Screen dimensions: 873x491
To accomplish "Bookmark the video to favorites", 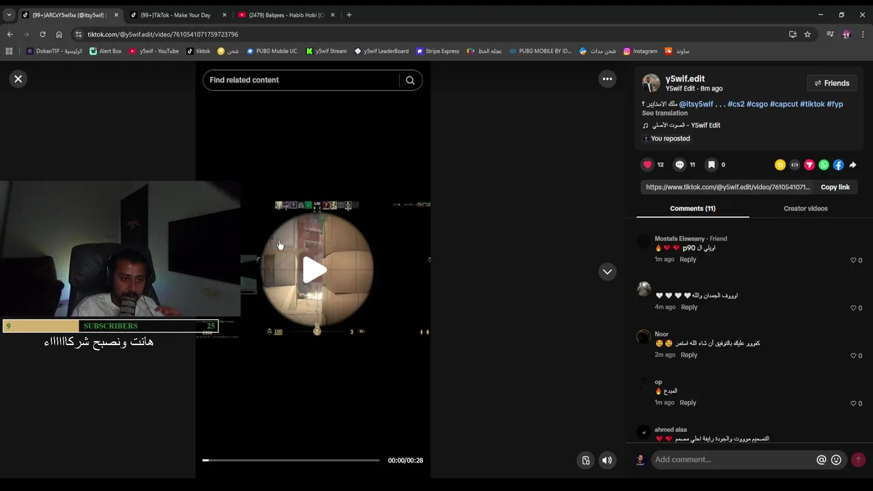I will (711, 164).
